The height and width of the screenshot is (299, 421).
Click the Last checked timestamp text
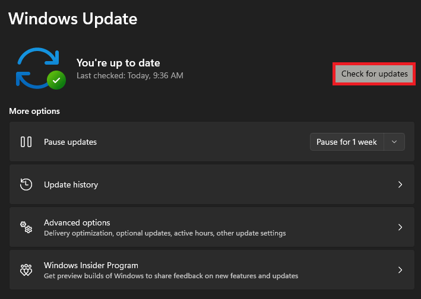(x=129, y=76)
